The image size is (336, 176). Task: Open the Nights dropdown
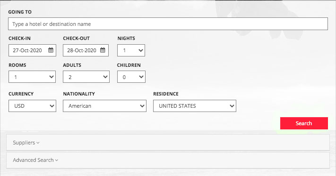pos(131,50)
